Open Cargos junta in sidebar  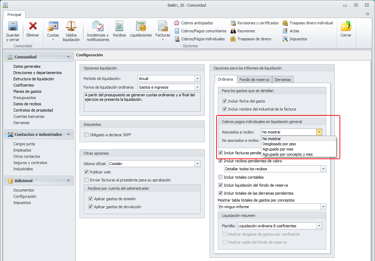24,144
